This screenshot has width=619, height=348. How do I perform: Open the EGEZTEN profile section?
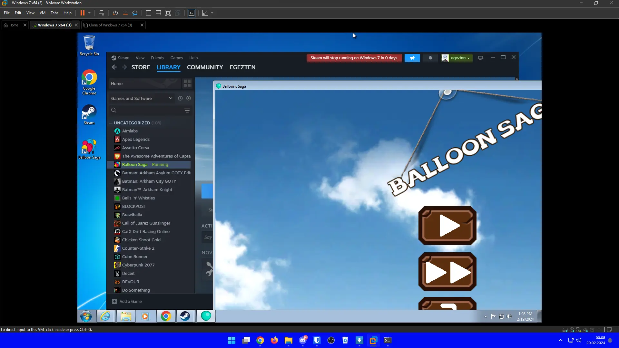(242, 67)
